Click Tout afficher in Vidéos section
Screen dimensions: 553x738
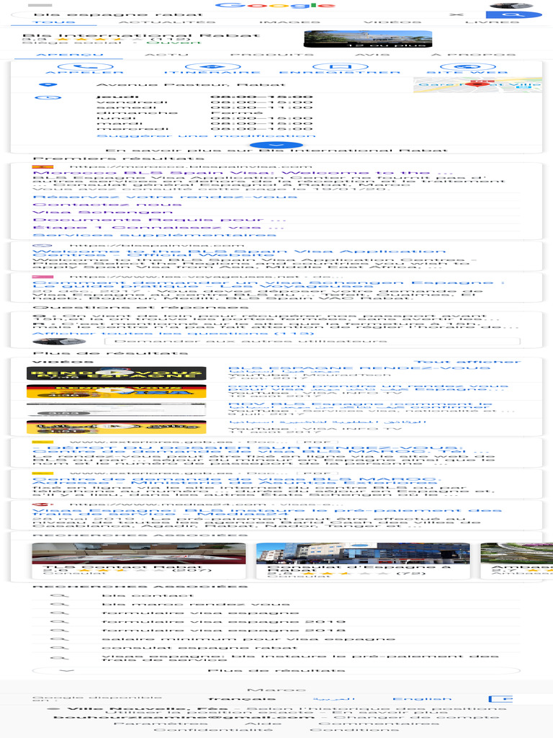[467, 362]
